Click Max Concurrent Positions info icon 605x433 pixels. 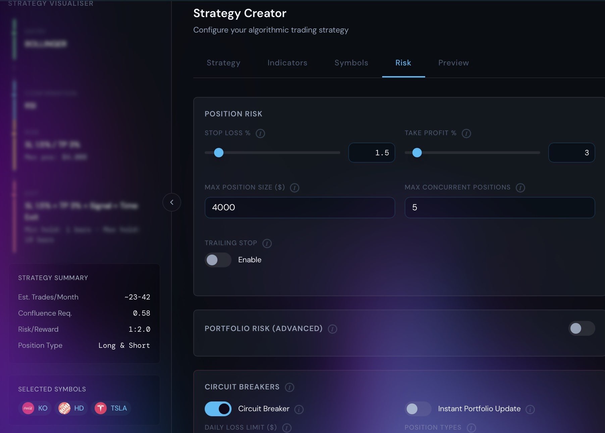click(x=520, y=188)
